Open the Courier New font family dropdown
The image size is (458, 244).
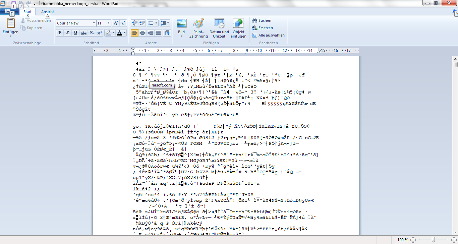[x=94, y=23]
